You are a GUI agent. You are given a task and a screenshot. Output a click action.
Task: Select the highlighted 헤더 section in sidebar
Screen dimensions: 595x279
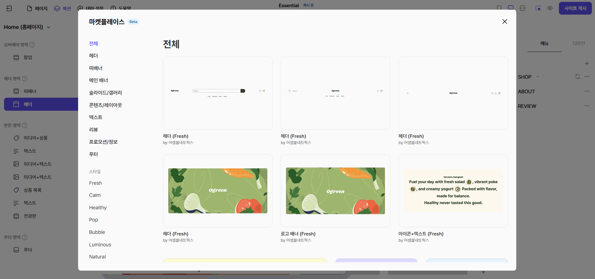(41, 104)
